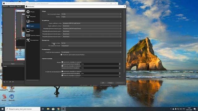Viewport: 198px width, 111px height.
Task: Open File Explorer from the taskbar
Action: (48, 109)
